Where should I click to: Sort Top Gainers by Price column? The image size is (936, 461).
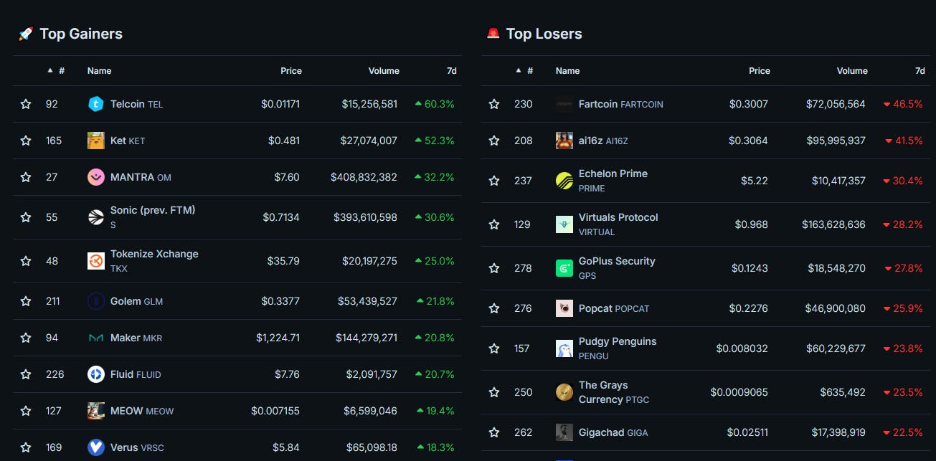click(x=291, y=71)
